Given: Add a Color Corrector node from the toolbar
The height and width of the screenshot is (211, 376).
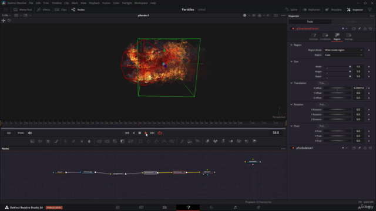Looking at the screenshot, I should pyautogui.click(x=66, y=141).
